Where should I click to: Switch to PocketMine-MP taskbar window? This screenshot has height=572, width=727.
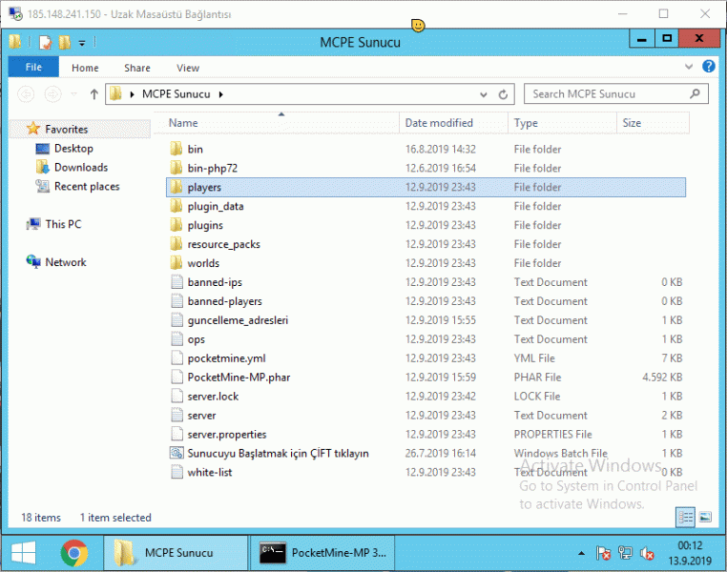322,553
